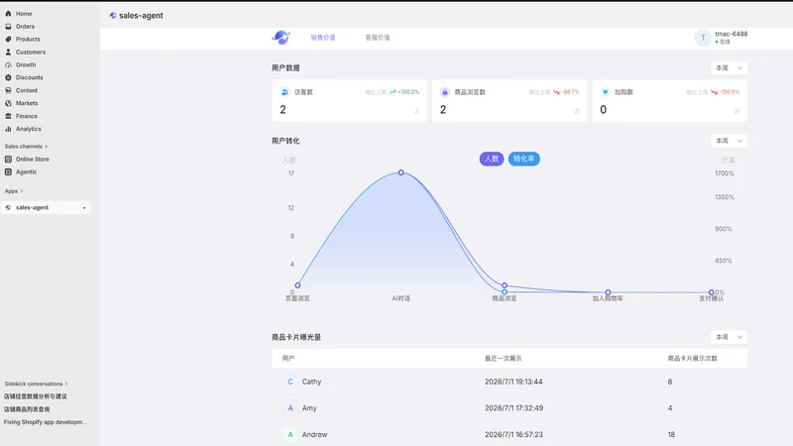Click the planet logo in the app navbar
The image size is (793, 446).
pyautogui.click(x=282, y=37)
